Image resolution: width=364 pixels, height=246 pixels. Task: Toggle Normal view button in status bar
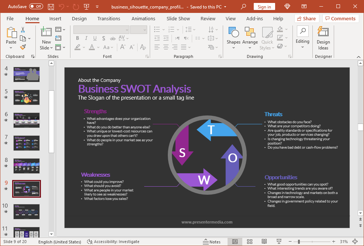click(235, 242)
